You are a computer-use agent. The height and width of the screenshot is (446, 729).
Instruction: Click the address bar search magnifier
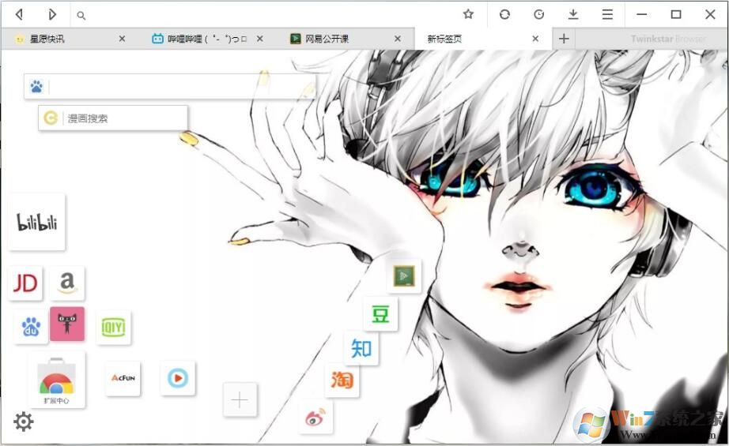81,16
